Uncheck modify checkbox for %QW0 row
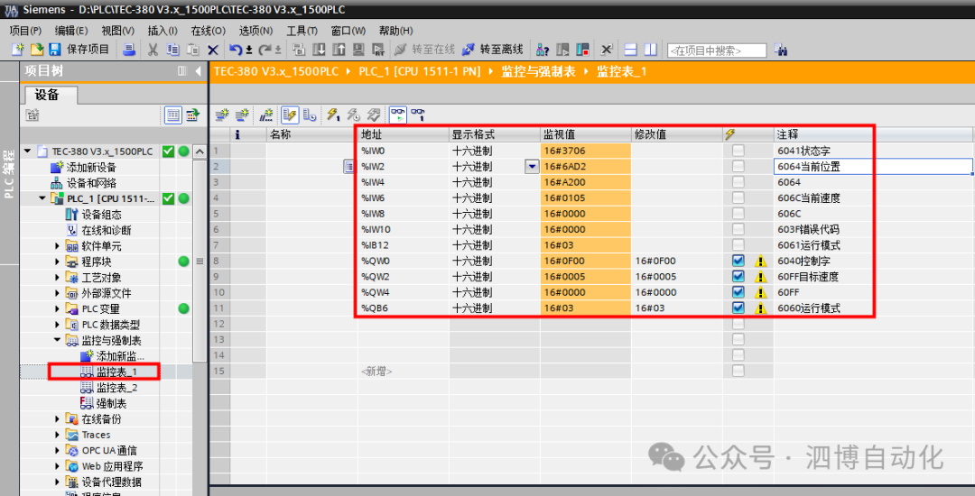Image resolution: width=975 pixels, height=496 pixels. [x=738, y=261]
